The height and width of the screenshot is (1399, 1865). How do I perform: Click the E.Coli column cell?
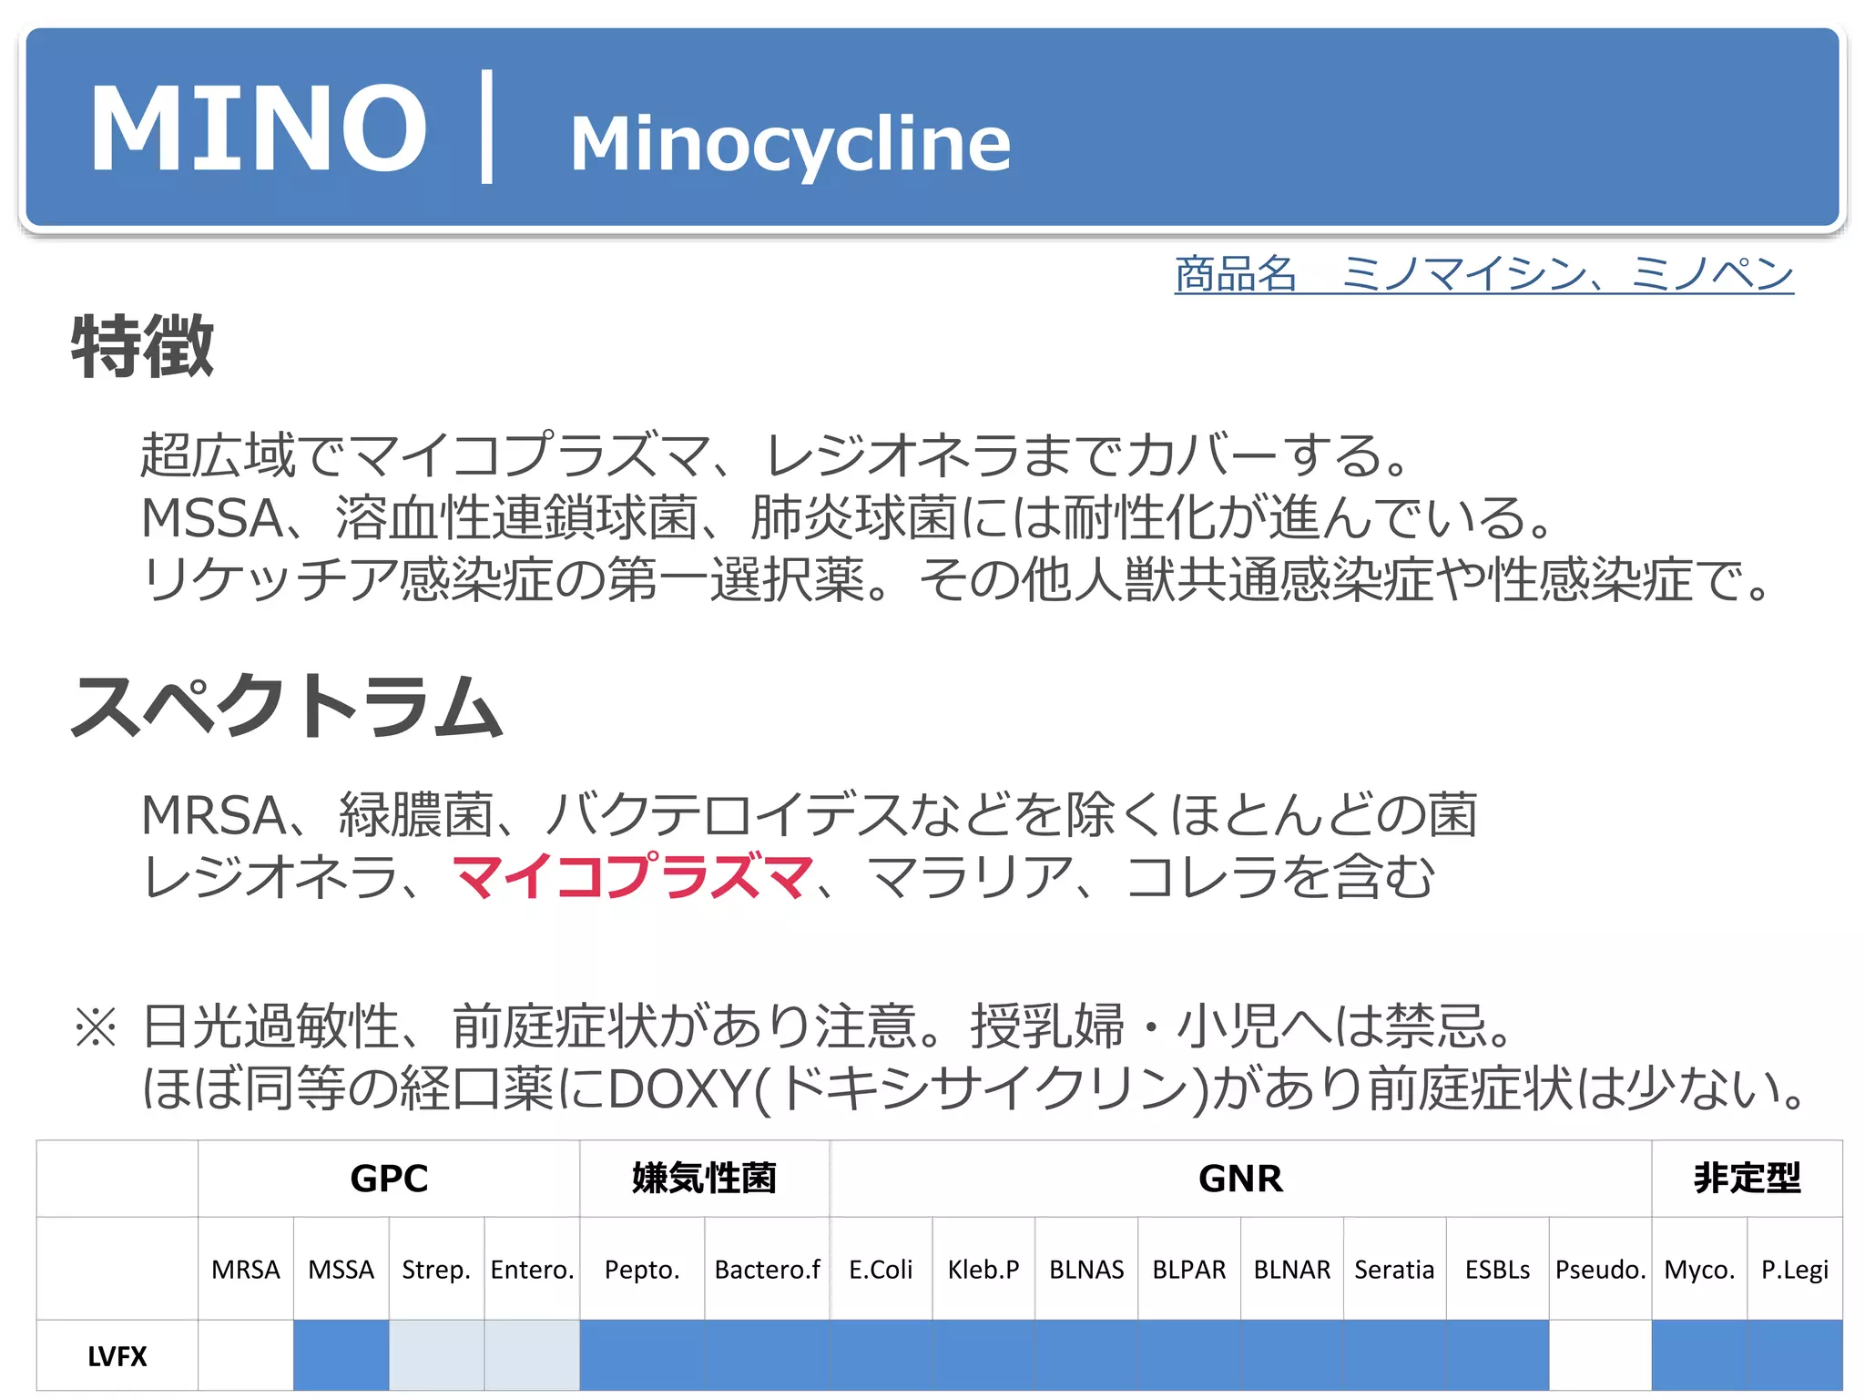(x=881, y=1269)
